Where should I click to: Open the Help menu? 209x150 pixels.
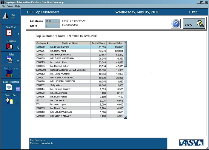(x=17, y=6)
